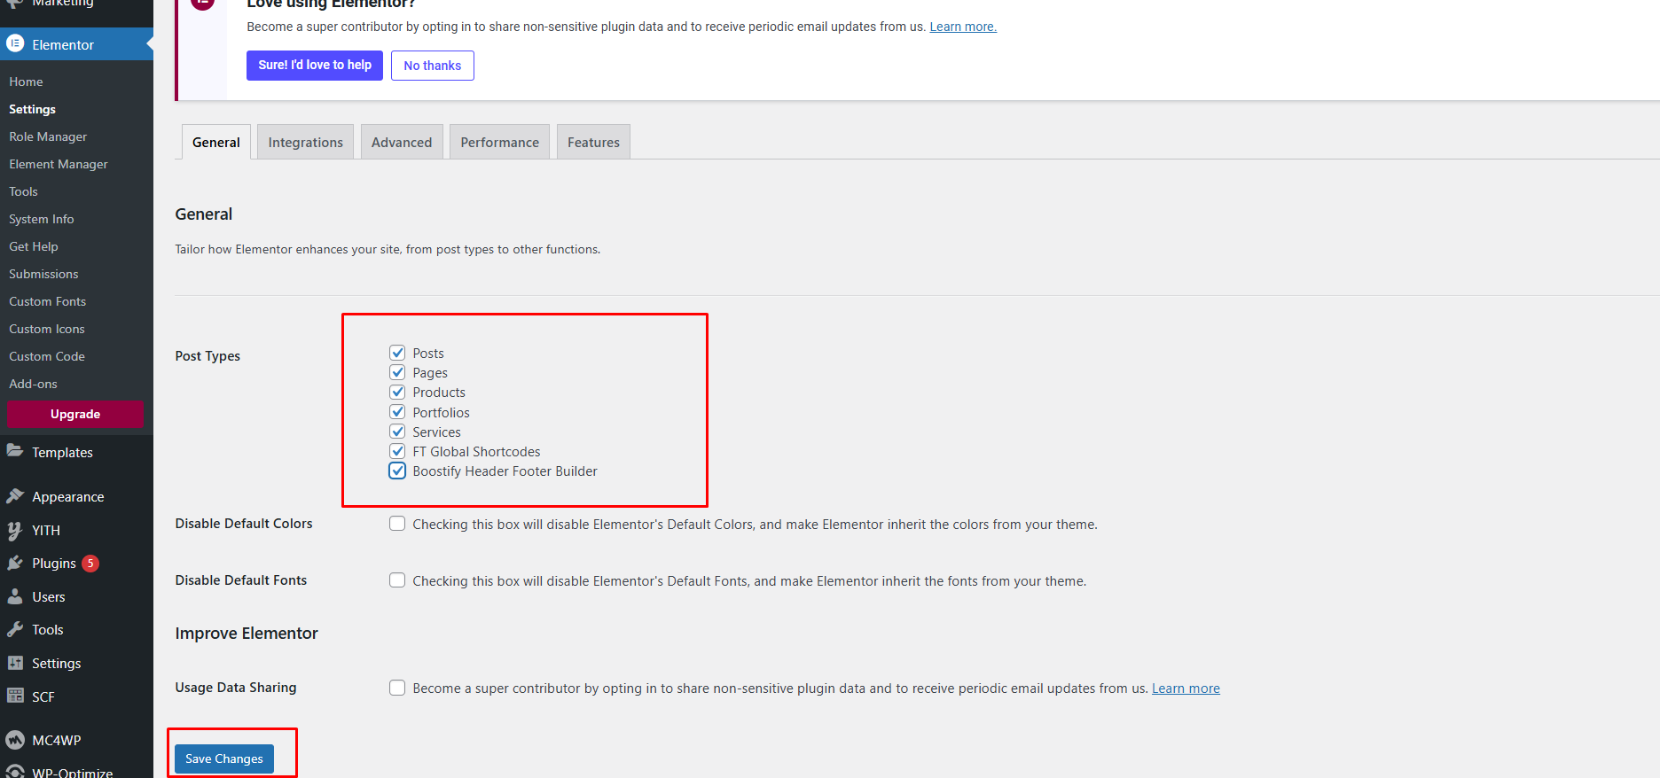Go to the Features tab
The image size is (1660, 778).
click(x=594, y=142)
